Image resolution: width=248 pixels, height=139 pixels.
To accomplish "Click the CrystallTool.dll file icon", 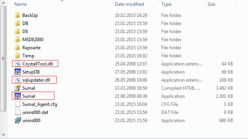I will click(x=18, y=64).
